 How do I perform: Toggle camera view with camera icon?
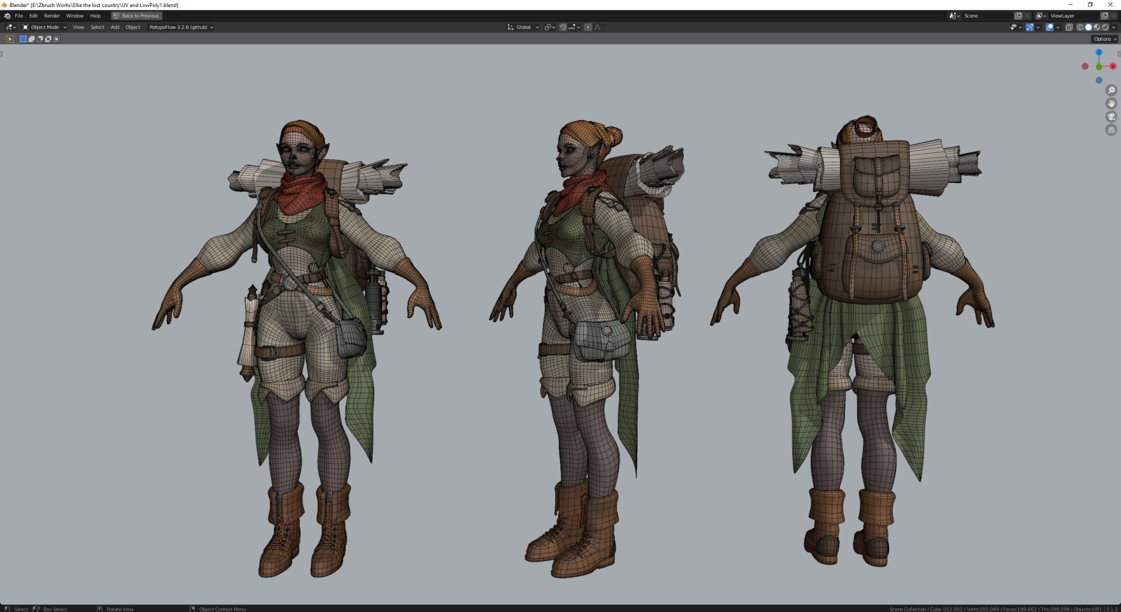[x=1111, y=117]
